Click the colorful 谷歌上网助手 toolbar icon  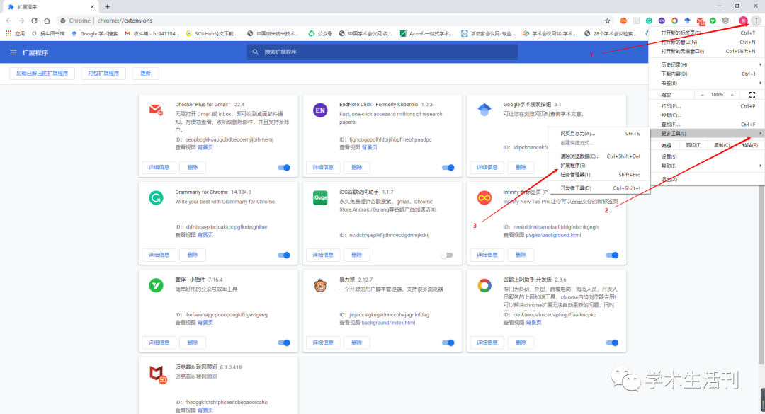point(674,21)
